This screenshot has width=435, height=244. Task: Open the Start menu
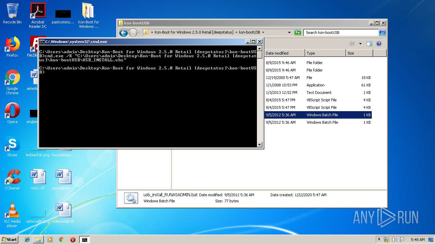pyautogui.click(x=10, y=240)
